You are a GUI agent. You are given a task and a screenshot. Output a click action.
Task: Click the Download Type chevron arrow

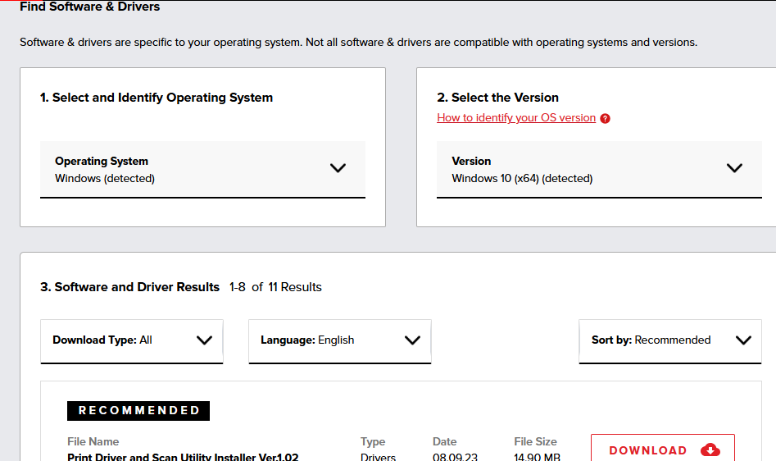click(204, 340)
